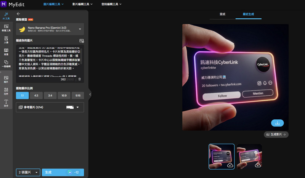Image resolution: width=305 pixels, height=178 pixels.
Task: Open the 影片編輯工具 menu
Action: pos(82,4)
